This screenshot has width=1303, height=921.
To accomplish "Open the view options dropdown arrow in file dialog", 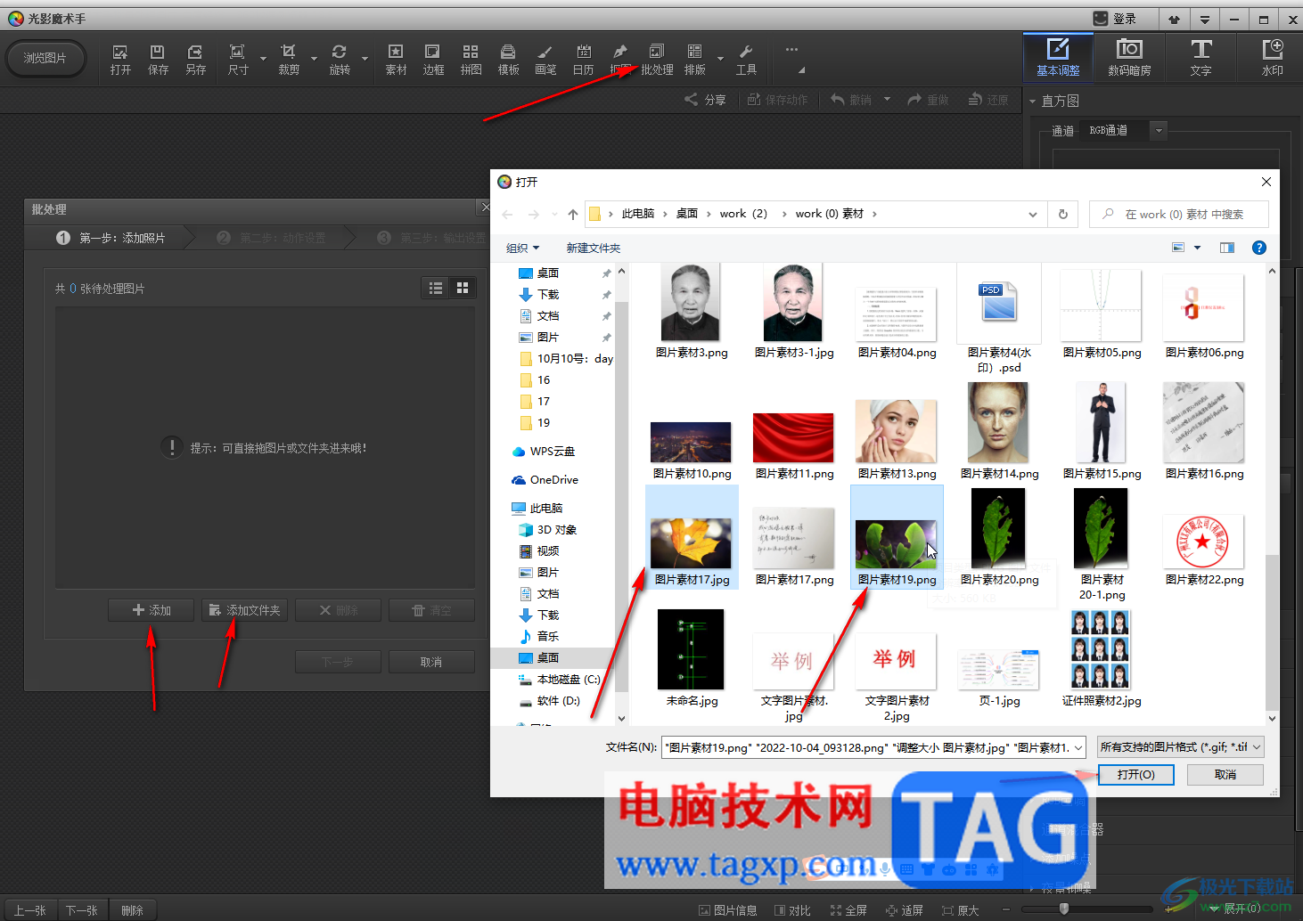I will pos(1197,248).
